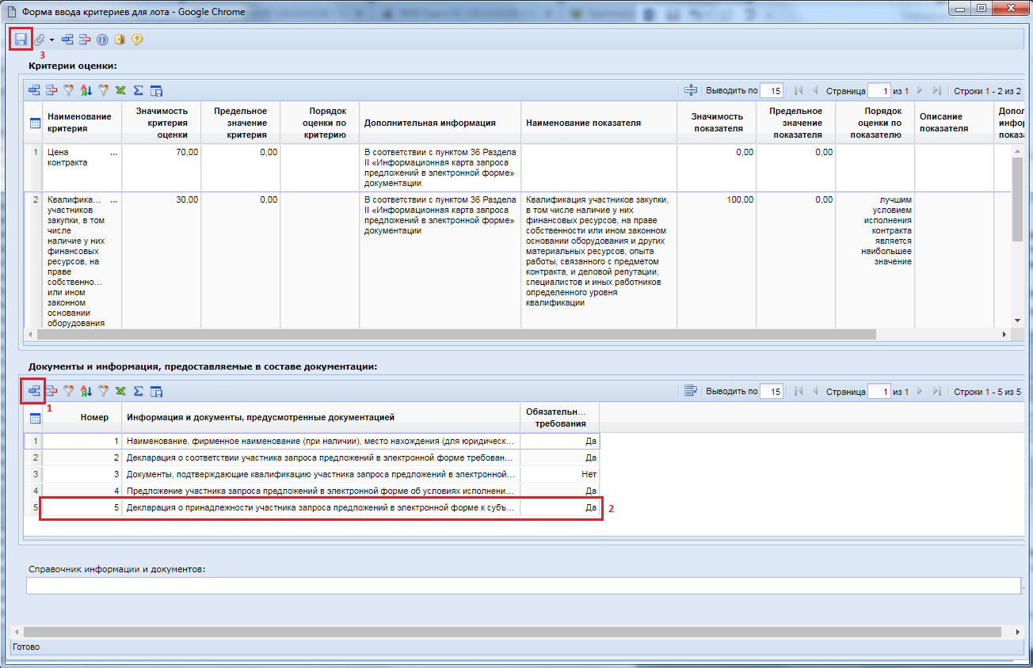Screen dimensions: 1033x668
Task: Select the 70,00 significance cell
Action: point(162,168)
